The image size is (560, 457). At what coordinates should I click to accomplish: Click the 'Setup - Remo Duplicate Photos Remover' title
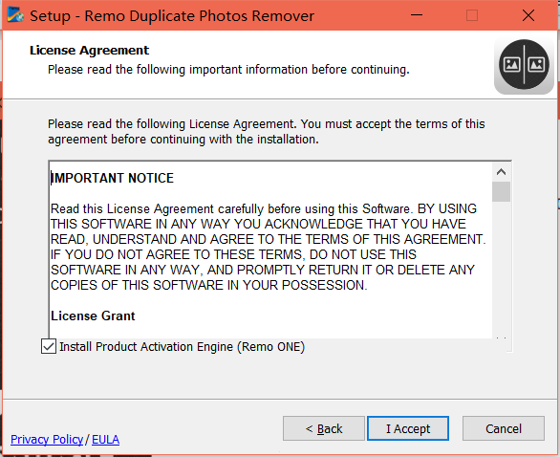pos(172,16)
